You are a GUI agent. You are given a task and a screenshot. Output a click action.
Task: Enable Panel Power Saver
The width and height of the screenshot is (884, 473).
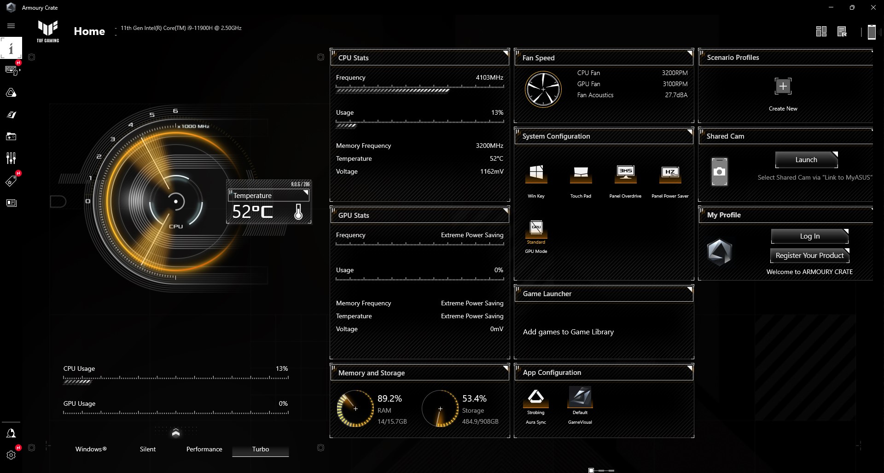pyautogui.click(x=670, y=175)
